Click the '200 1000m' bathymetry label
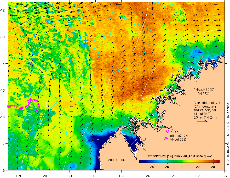 click(117, 160)
